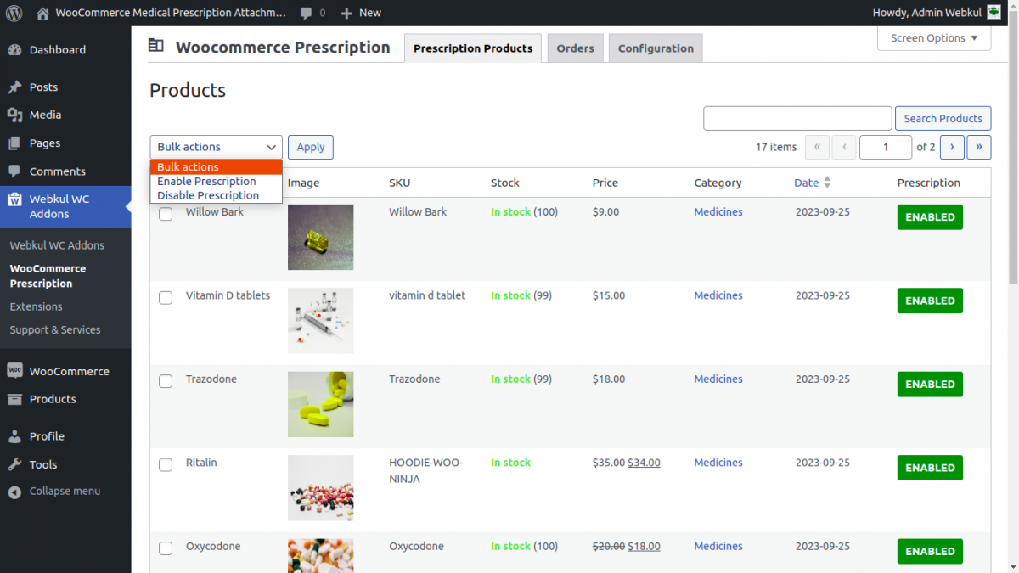
Task: Click the Profile person icon
Action: [x=14, y=436]
